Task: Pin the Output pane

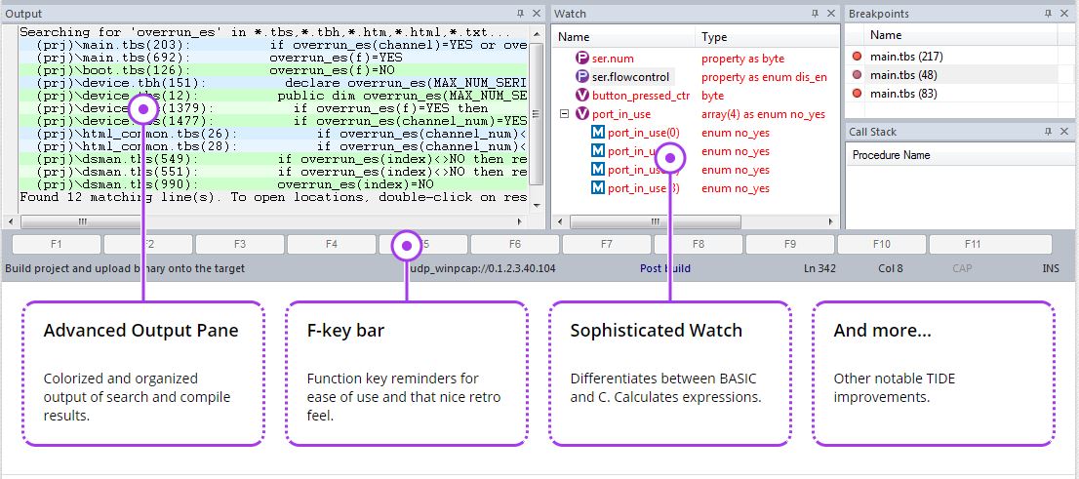Action: click(x=520, y=14)
